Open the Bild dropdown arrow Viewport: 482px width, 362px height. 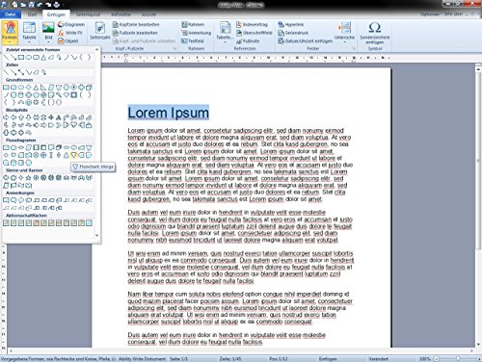click(x=48, y=41)
